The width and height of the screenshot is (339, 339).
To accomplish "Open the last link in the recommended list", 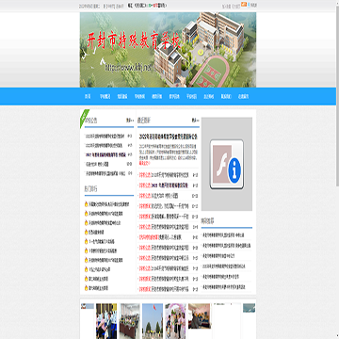I will [x=224, y=287].
